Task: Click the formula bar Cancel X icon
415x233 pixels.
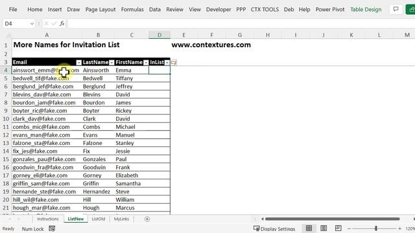Action: 46,24
